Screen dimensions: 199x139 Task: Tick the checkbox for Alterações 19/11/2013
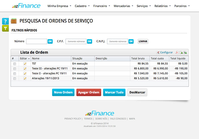pos(14,78)
